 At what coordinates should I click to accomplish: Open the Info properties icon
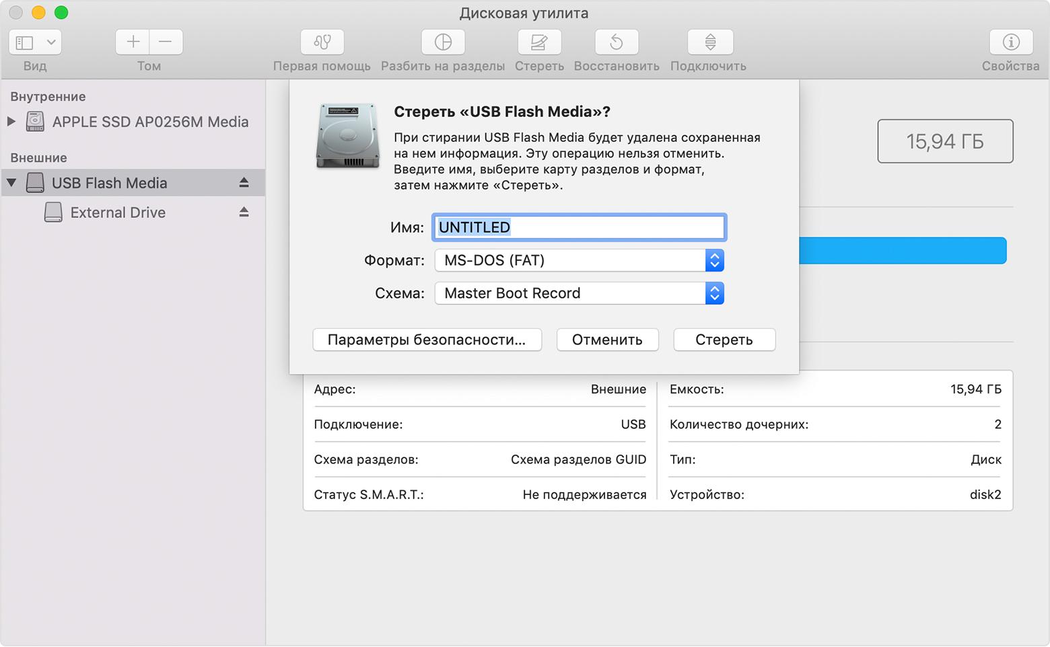1011,42
